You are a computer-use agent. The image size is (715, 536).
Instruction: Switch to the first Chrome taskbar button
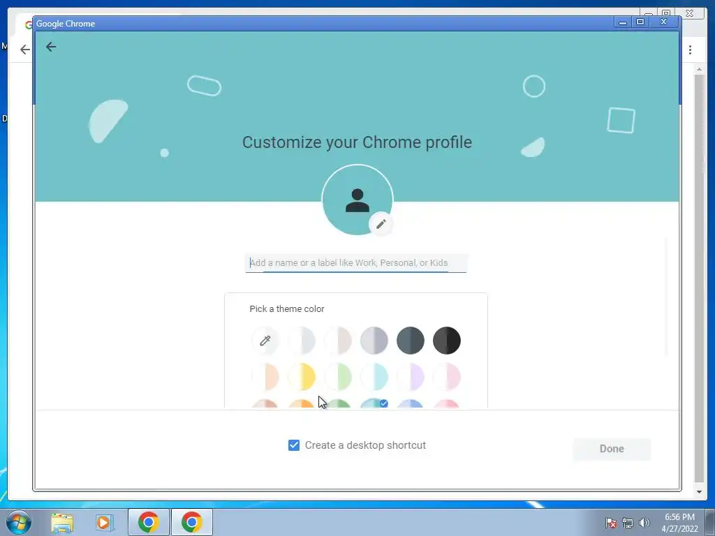[x=149, y=522]
